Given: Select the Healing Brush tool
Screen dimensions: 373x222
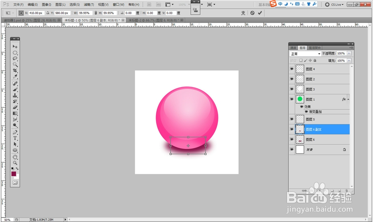Looking at the screenshot, I should (15, 84).
